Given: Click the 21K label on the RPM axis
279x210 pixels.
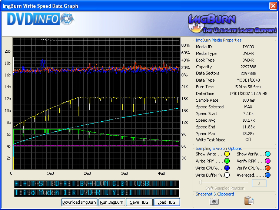Looking at the screenshot, I should [185, 87].
